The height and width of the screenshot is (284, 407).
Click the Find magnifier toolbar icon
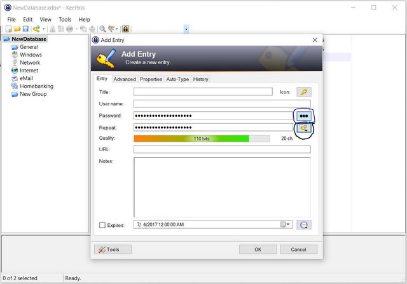pos(103,29)
